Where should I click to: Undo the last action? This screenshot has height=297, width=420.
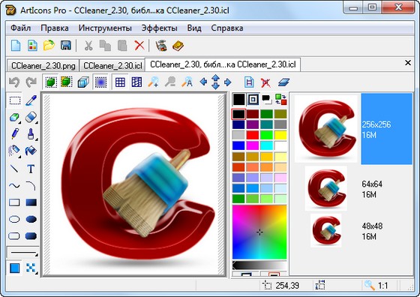coord(14,82)
